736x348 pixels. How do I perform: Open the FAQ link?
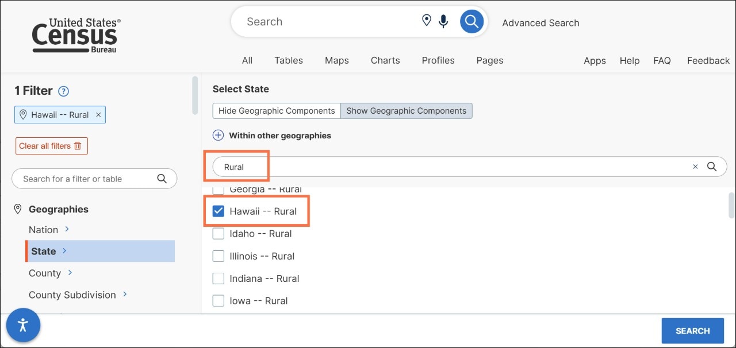tap(662, 61)
